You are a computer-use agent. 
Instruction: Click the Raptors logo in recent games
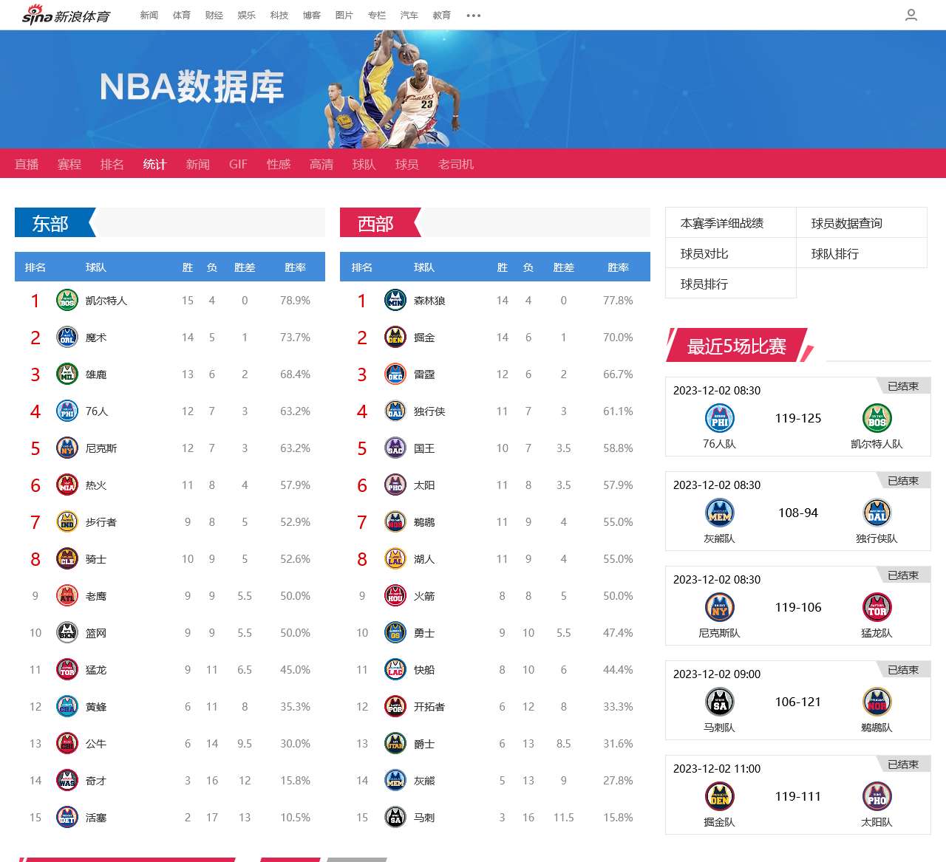[877, 607]
